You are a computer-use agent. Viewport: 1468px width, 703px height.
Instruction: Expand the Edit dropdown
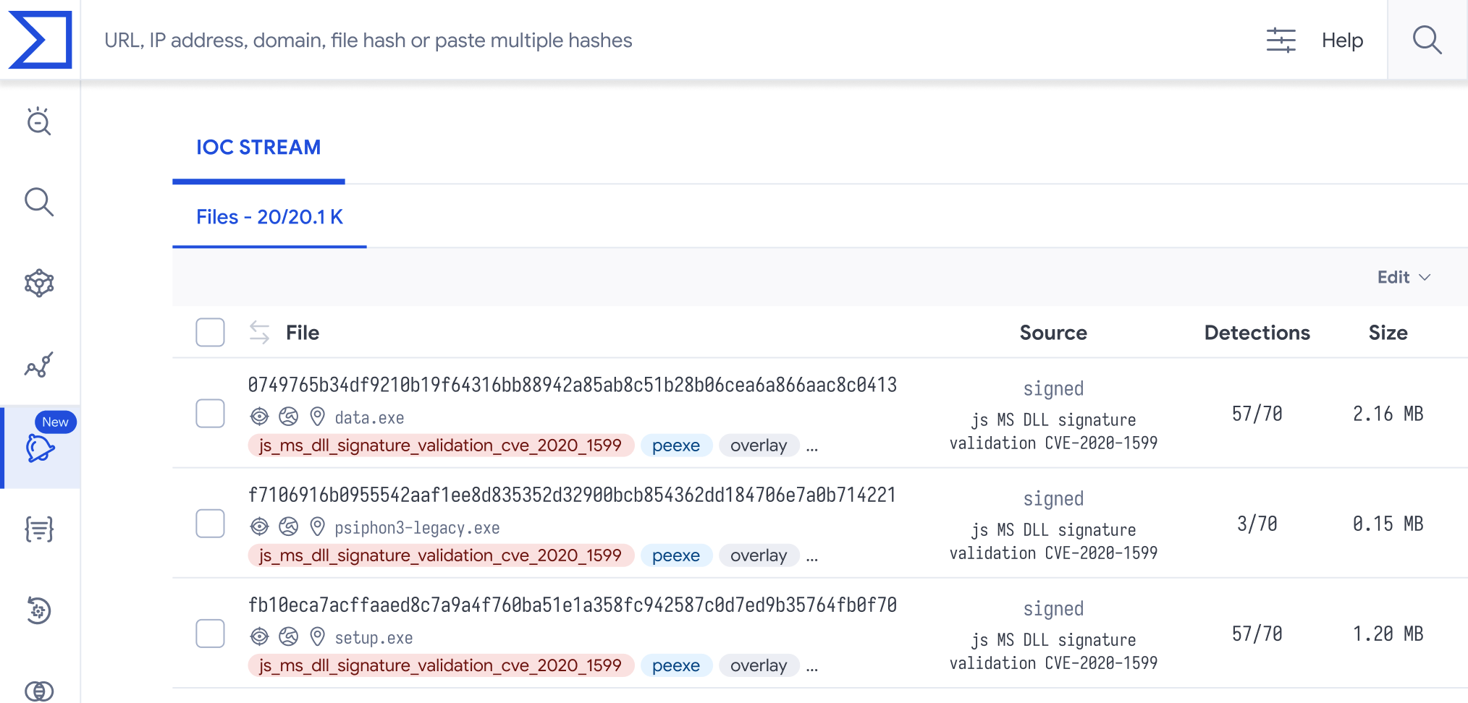[1403, 278]
